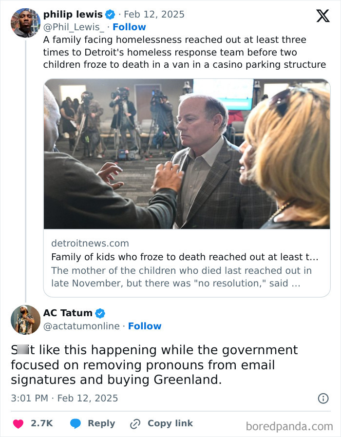Open the info icon beside the timestamp

click(x=324, y=398)
